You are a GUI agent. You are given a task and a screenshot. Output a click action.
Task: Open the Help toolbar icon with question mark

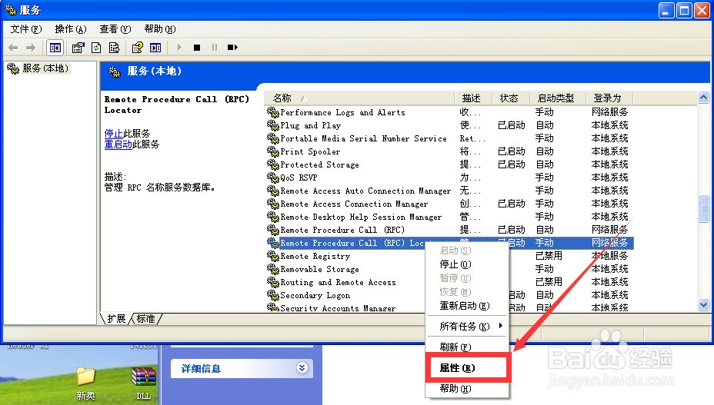pyautogui.click(x=137, y=48)
